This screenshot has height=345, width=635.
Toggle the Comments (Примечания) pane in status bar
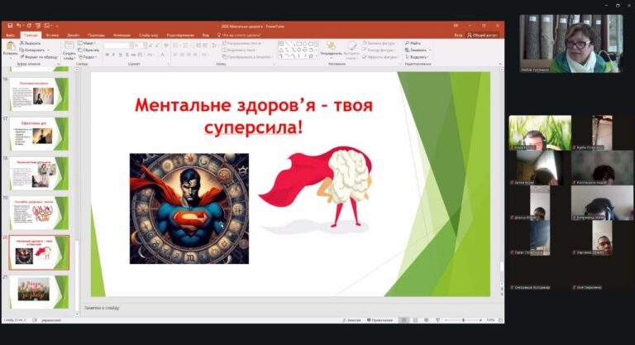coord(379,320)
